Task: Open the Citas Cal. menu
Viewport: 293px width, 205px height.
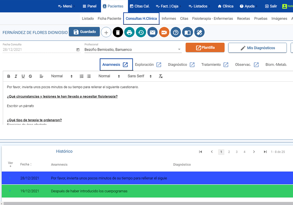Action: [x=140, y=6]
